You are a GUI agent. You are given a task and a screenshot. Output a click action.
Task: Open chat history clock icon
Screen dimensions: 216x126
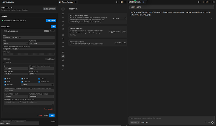207,2
